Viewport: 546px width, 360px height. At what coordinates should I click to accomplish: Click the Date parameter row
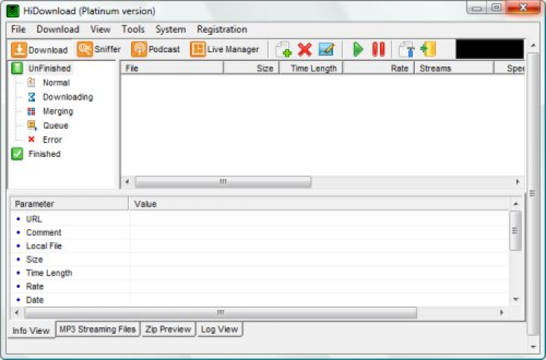click(259, 300)
